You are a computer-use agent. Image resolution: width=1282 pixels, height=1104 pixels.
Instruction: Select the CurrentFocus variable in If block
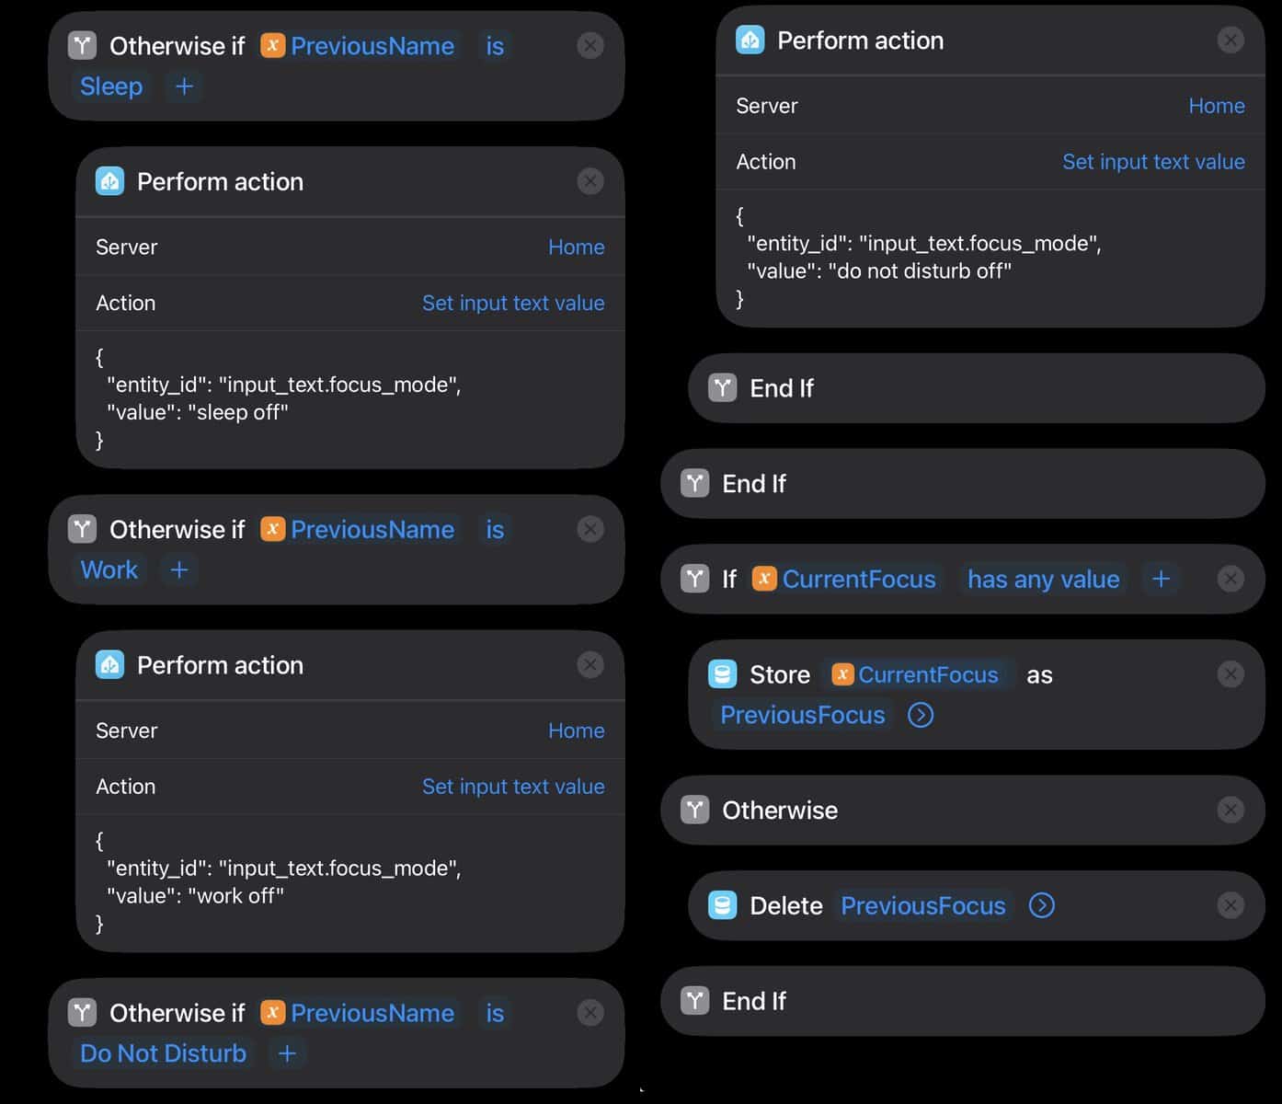[845, 579]
